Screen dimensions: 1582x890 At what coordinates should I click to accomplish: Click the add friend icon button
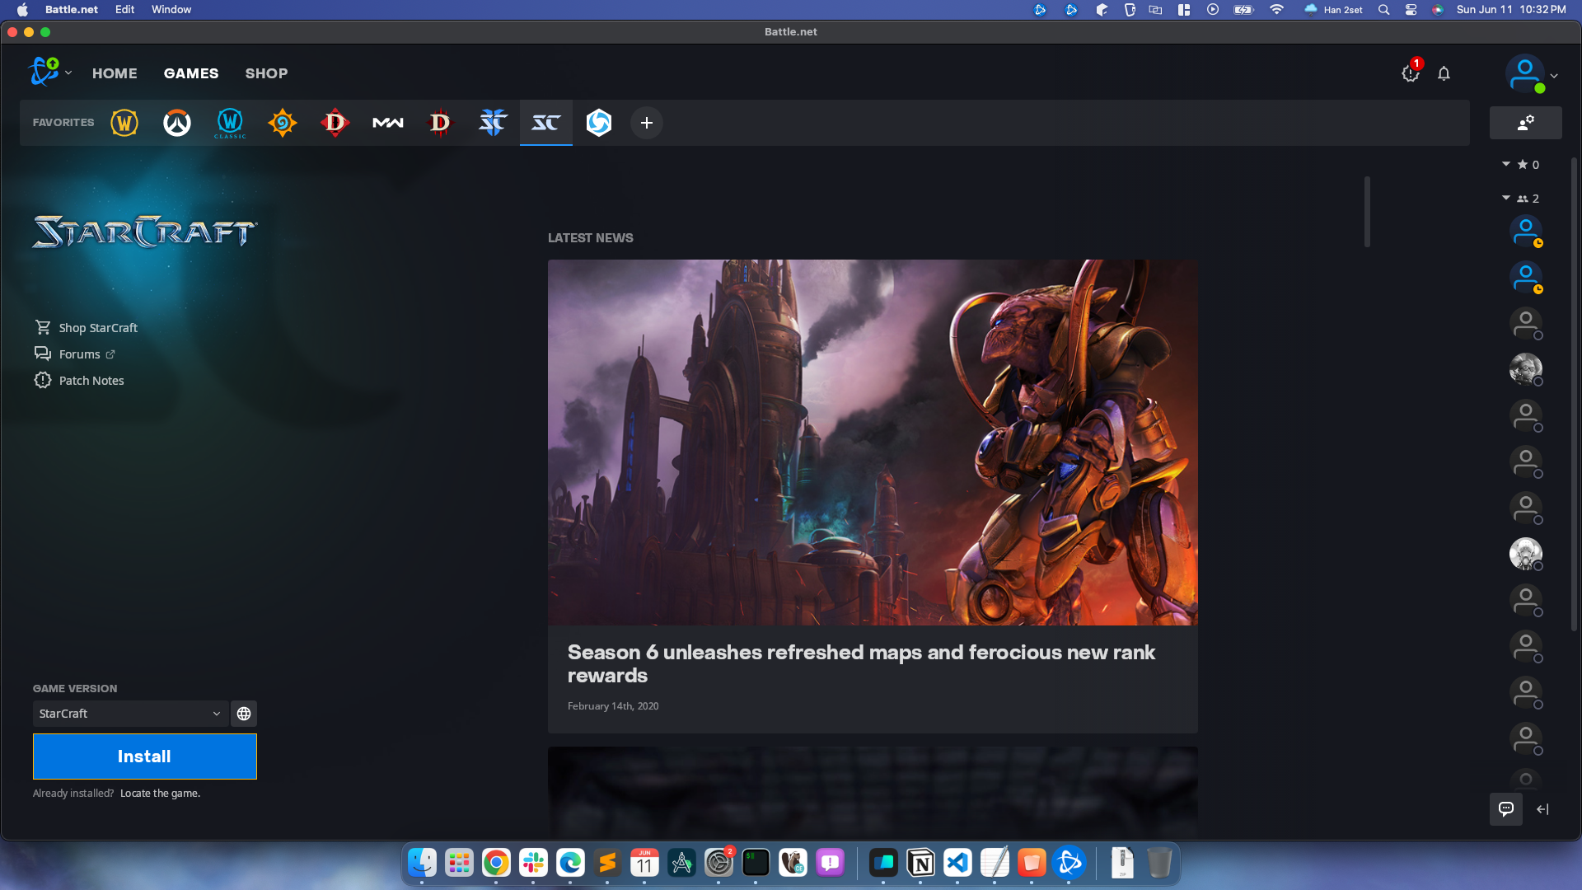1525,123
